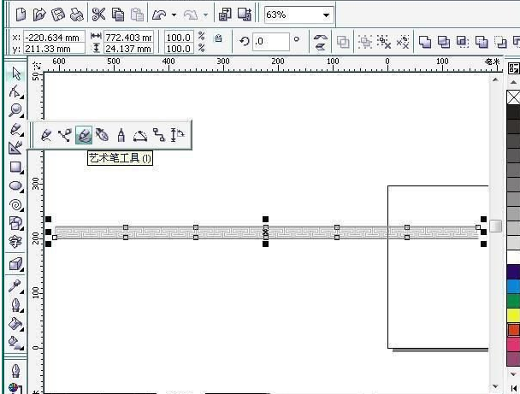Mirror the object horizontally
This screenshot has height=394, width=520.
(x=321, y=37)
